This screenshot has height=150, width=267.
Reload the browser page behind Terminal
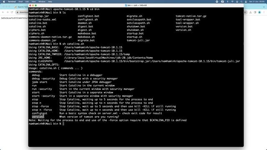point(12,12)
